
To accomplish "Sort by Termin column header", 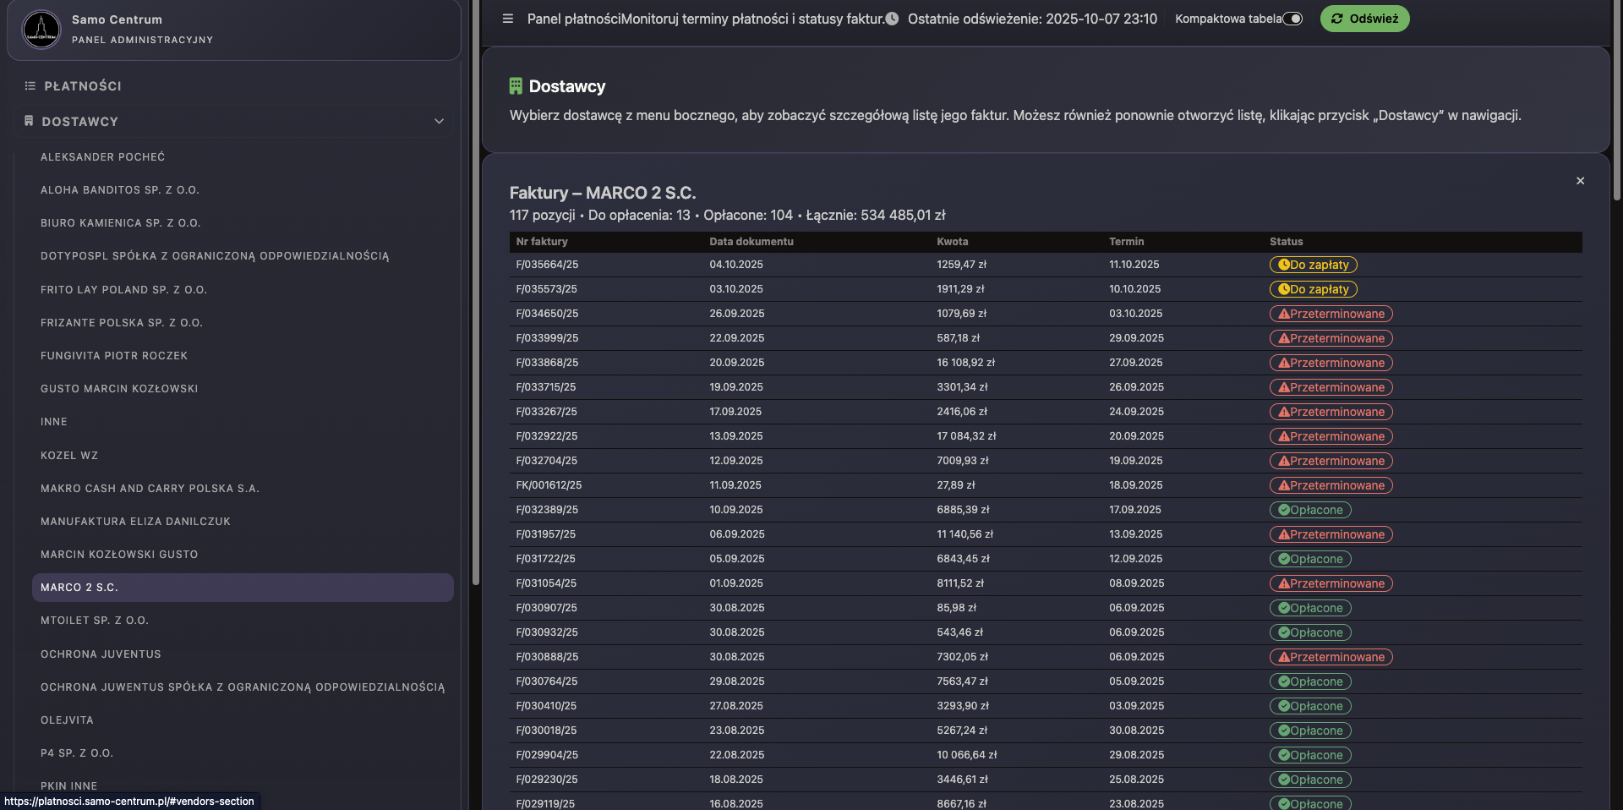I will tap(1126, 242).
